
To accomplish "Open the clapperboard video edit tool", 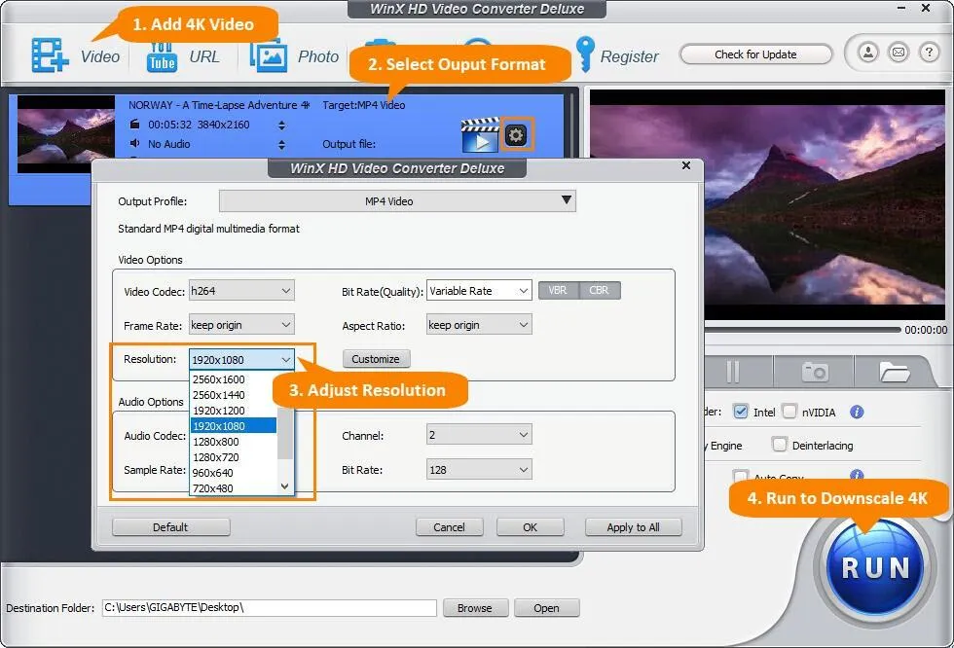I will coord(479,135).
